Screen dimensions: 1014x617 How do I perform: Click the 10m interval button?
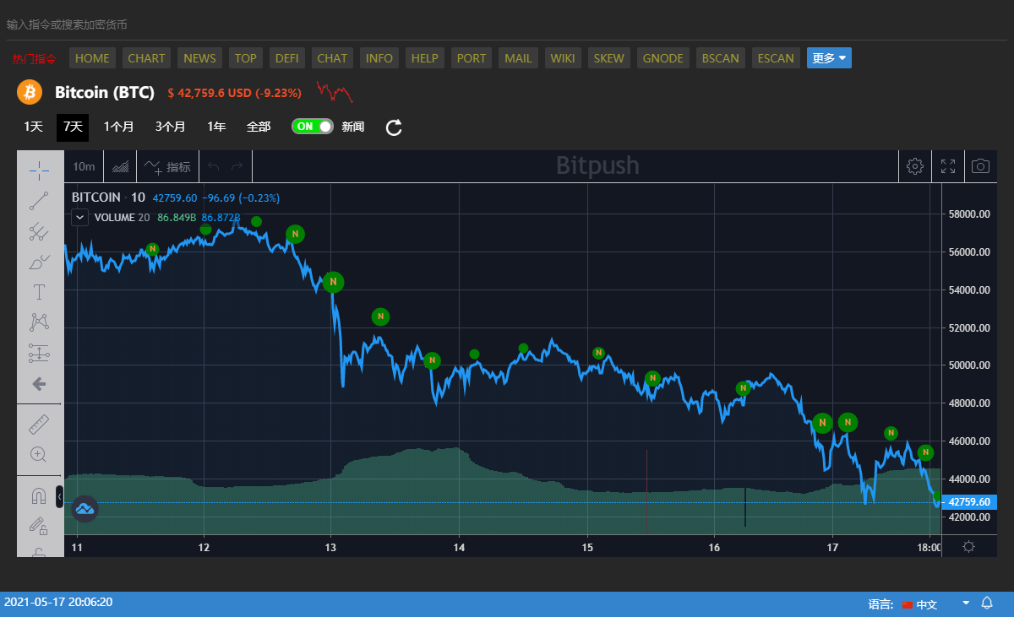click(84, 167)
